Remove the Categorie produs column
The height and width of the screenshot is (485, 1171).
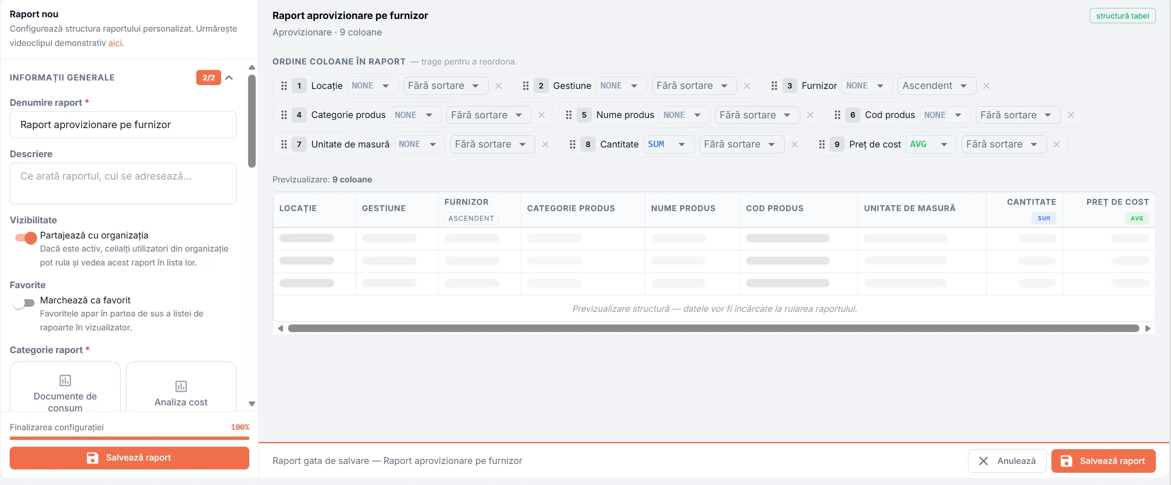541,115
